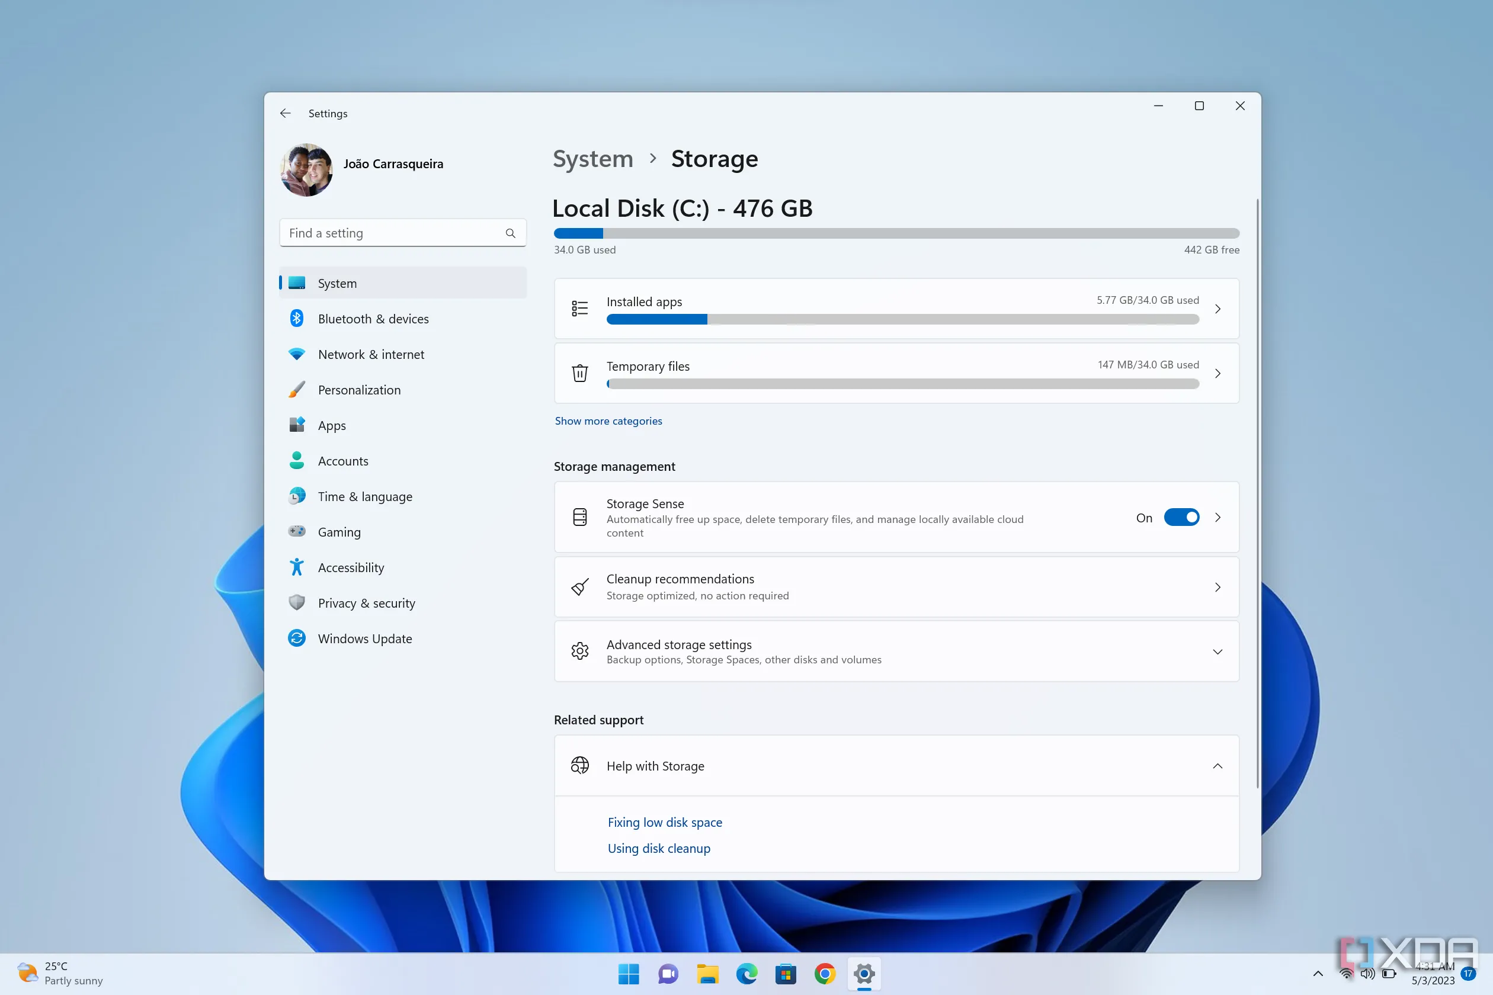Screen dimensions: 1493x995
Task: Select Windows Update in the sidebar
Action: point(364,638)
